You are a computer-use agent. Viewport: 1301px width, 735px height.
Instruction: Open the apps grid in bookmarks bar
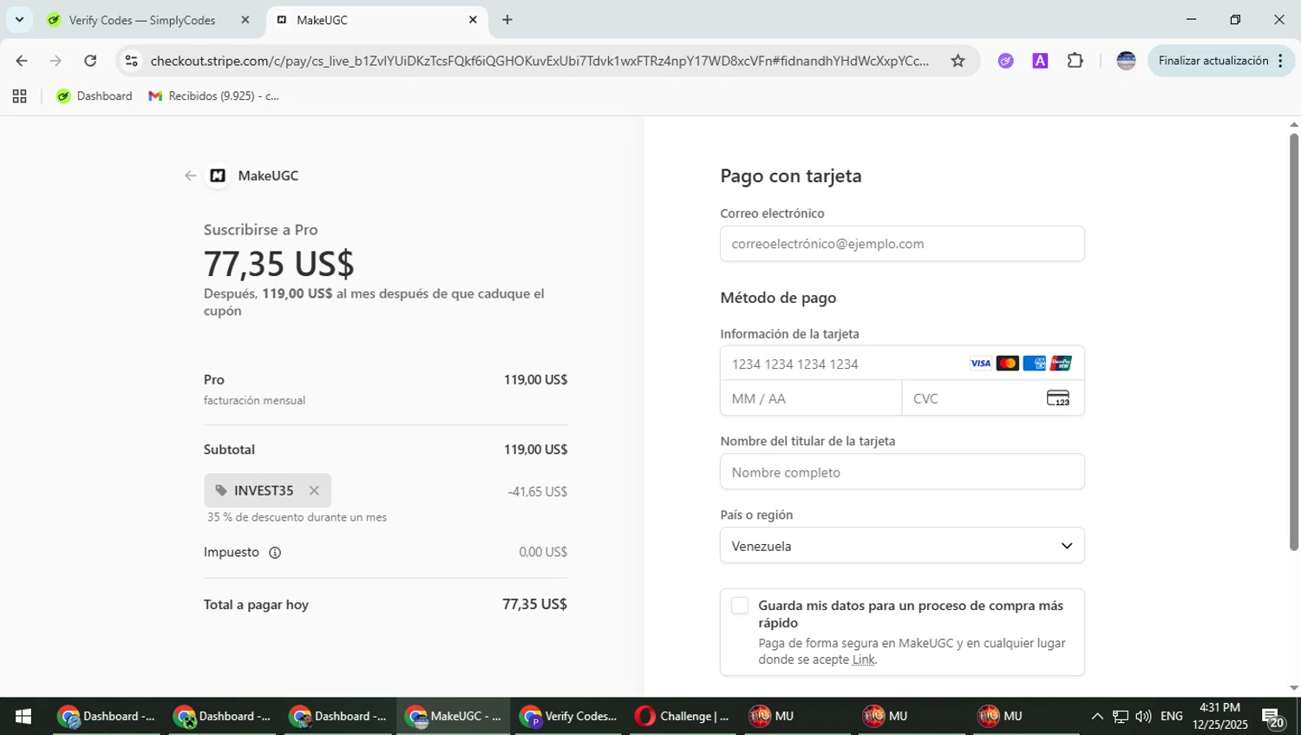pyautogui.click(x=19, y=96)
